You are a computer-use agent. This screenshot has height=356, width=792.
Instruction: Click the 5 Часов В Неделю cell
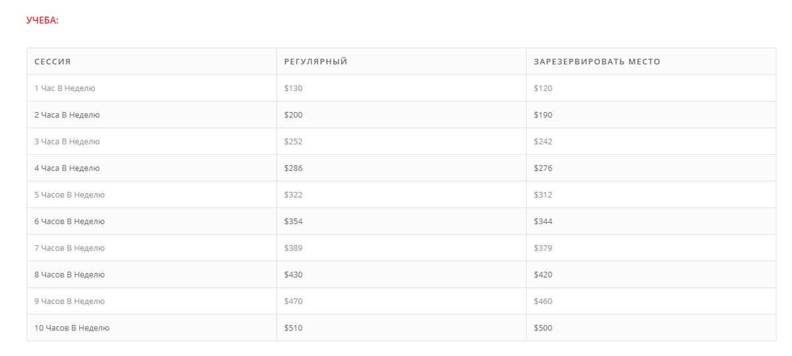coord(69,195)
